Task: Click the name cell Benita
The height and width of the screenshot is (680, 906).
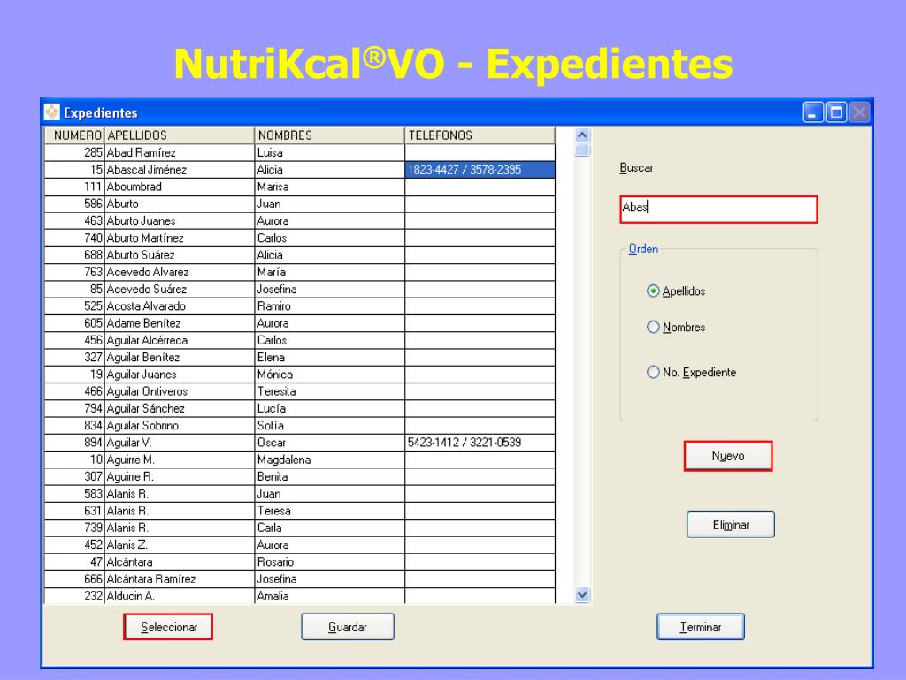Action: [x=330, y=476]
